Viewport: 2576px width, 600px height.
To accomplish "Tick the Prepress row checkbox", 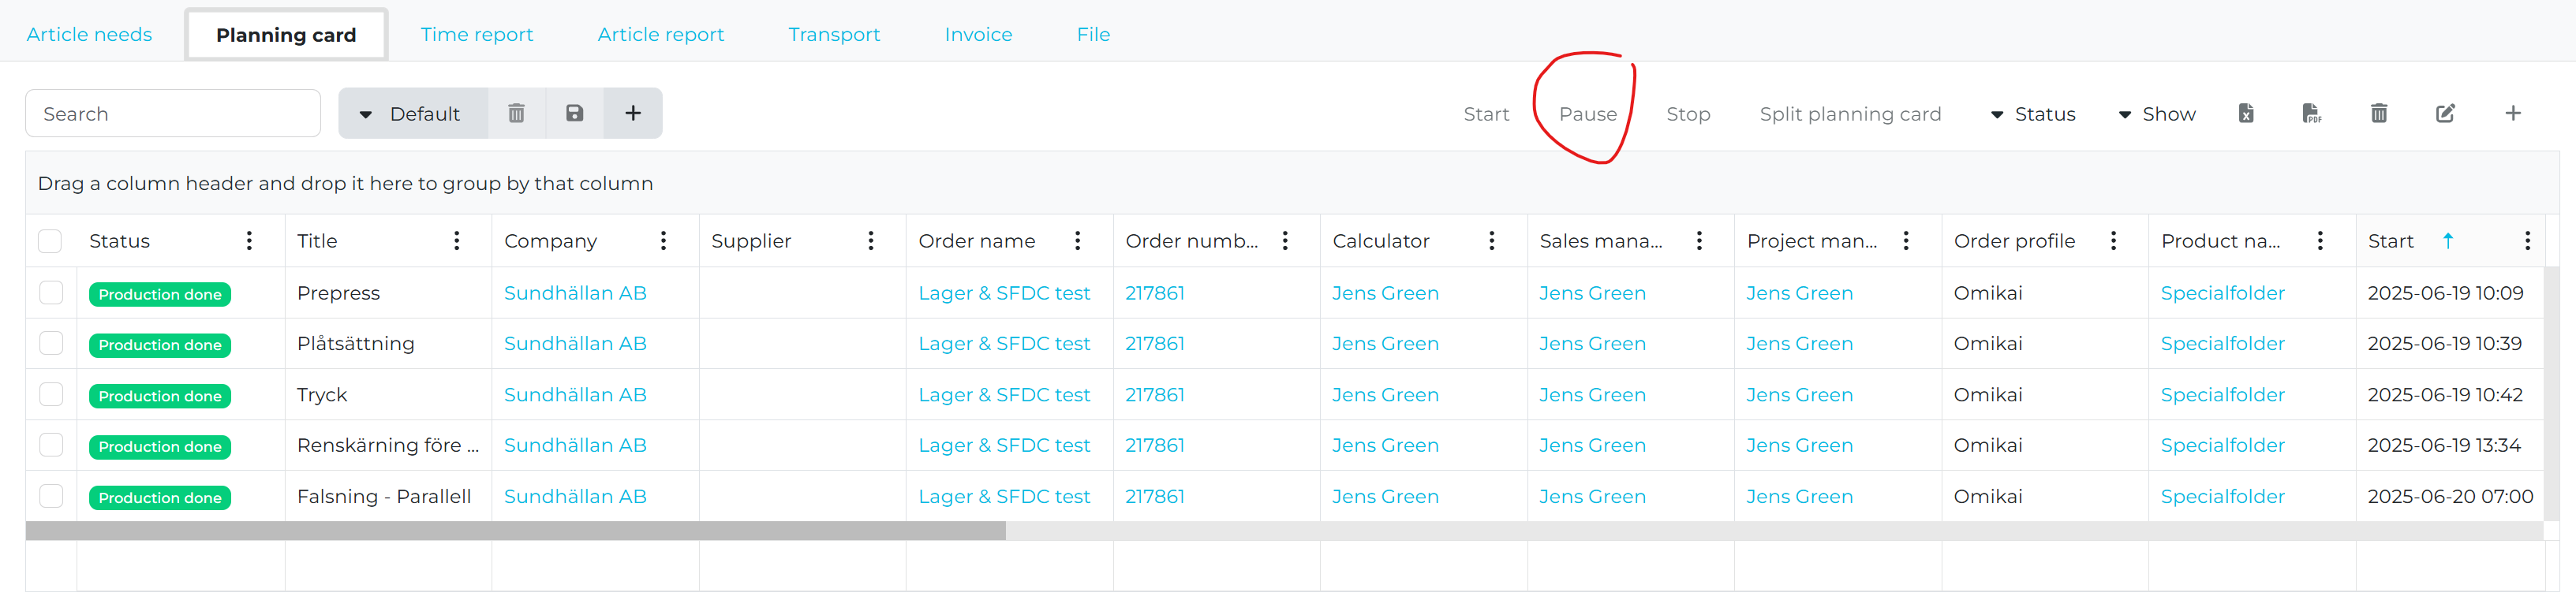I will (x=51, y=292).
